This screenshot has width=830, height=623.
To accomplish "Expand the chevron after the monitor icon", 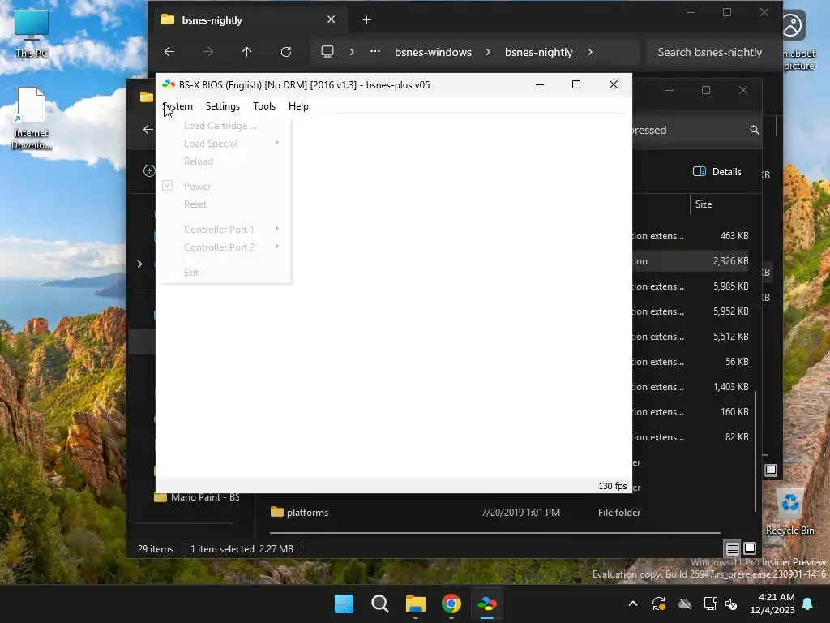I will (x=352, y=52).
